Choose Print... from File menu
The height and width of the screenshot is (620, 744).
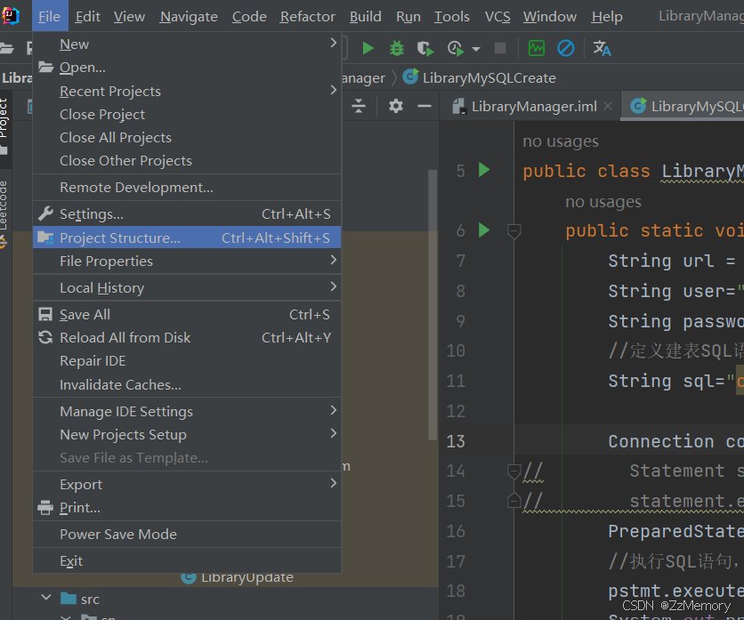tap(187, 508)
